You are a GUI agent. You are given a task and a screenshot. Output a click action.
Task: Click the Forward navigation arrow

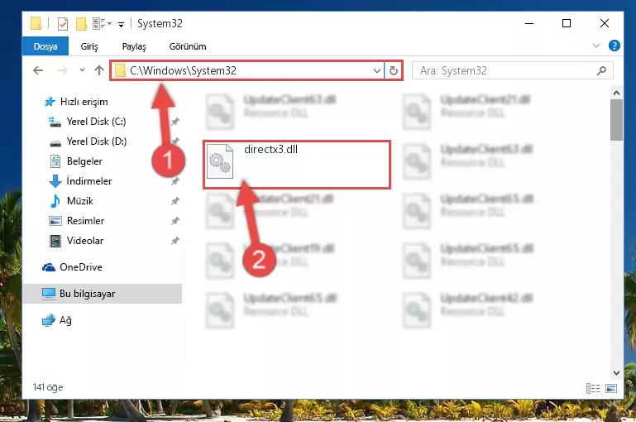[62, 70]
